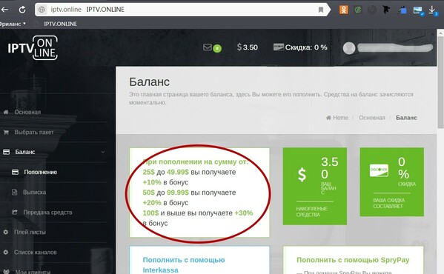The image size is (444, 274).
Task: Collapse the Баланс sidebar section chevron
Action: pyautogui.click(x=103, y=152)
